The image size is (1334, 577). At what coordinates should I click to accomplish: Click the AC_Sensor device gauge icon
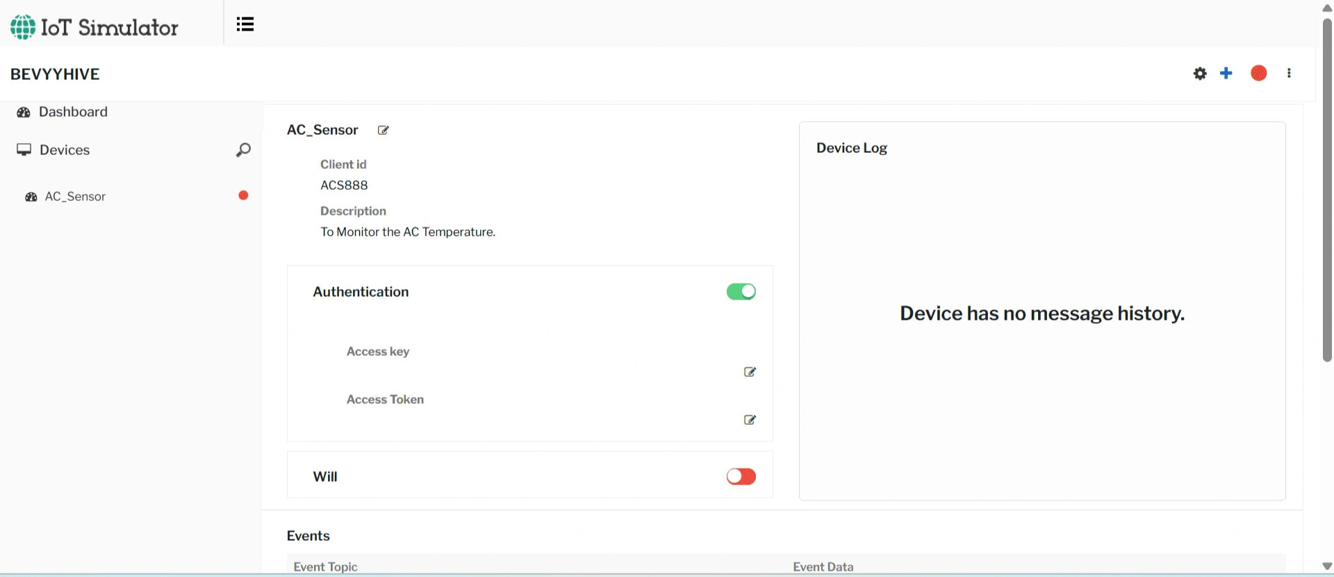click(31, 197)
